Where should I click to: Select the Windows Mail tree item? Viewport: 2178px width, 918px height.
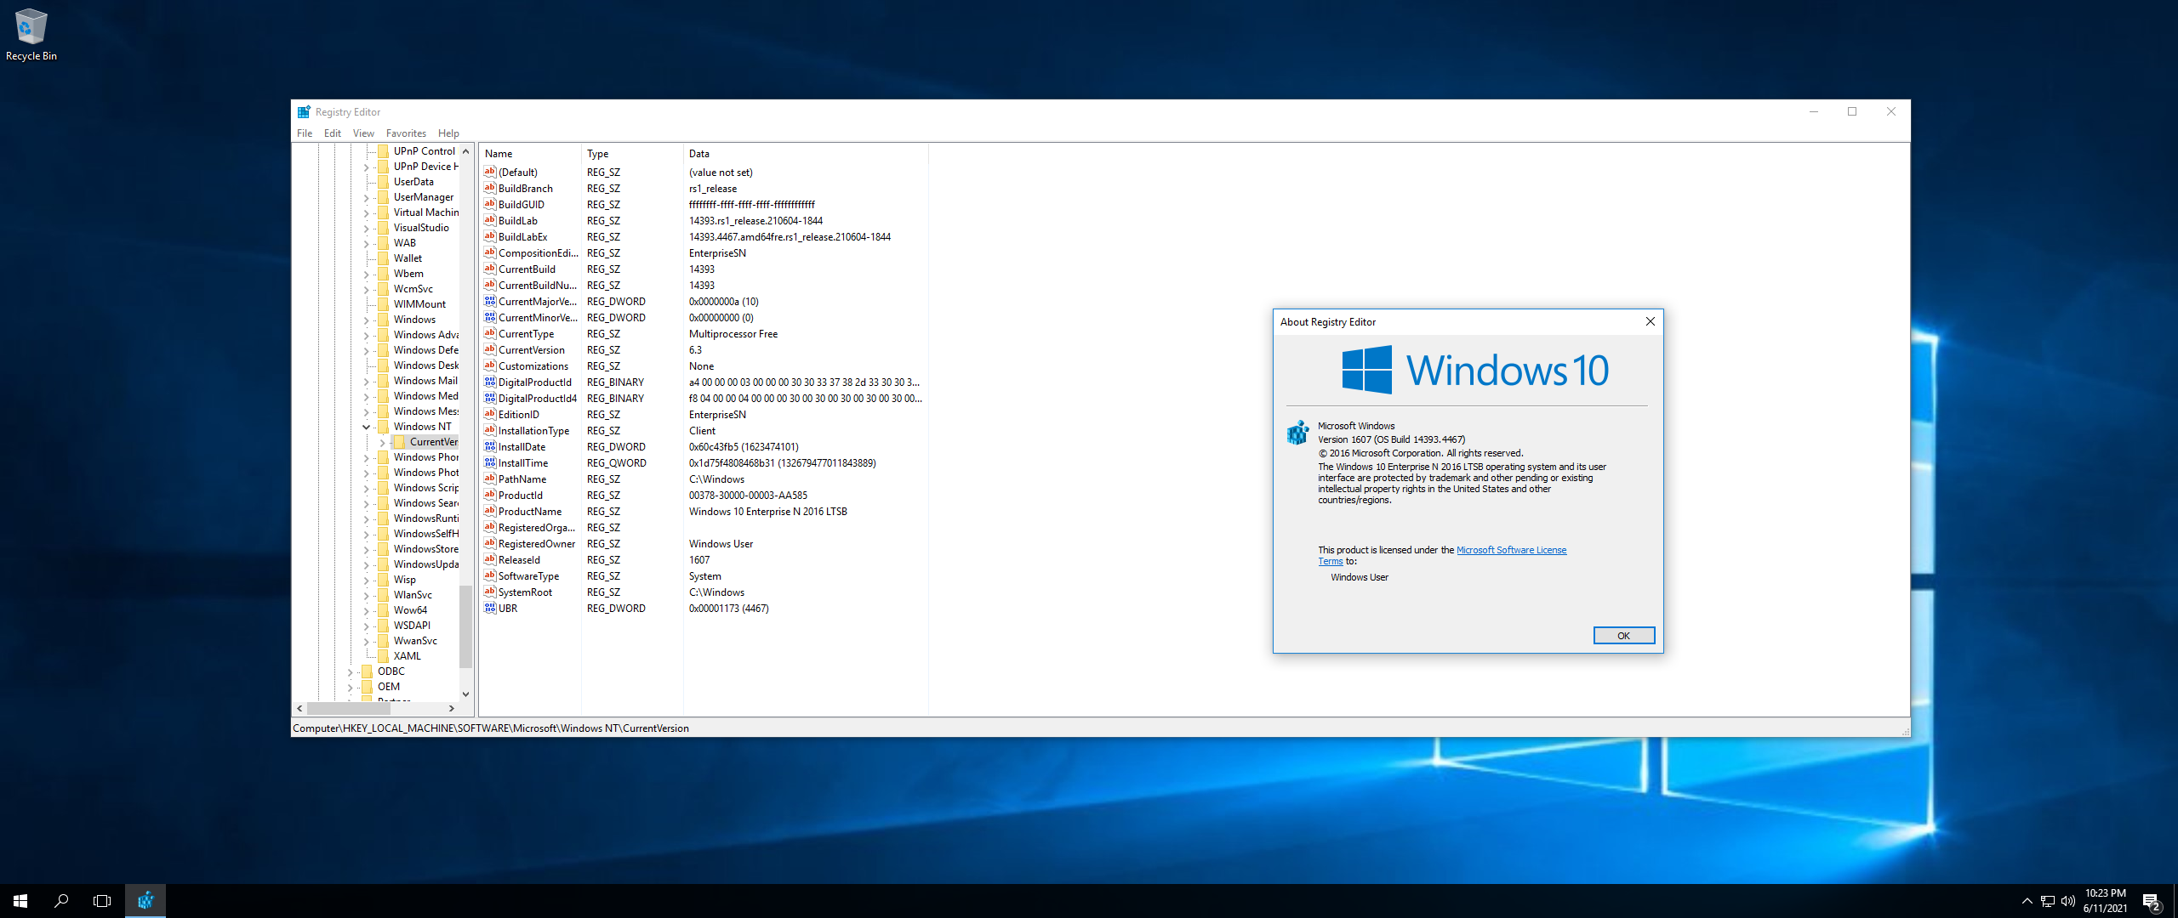425,380
